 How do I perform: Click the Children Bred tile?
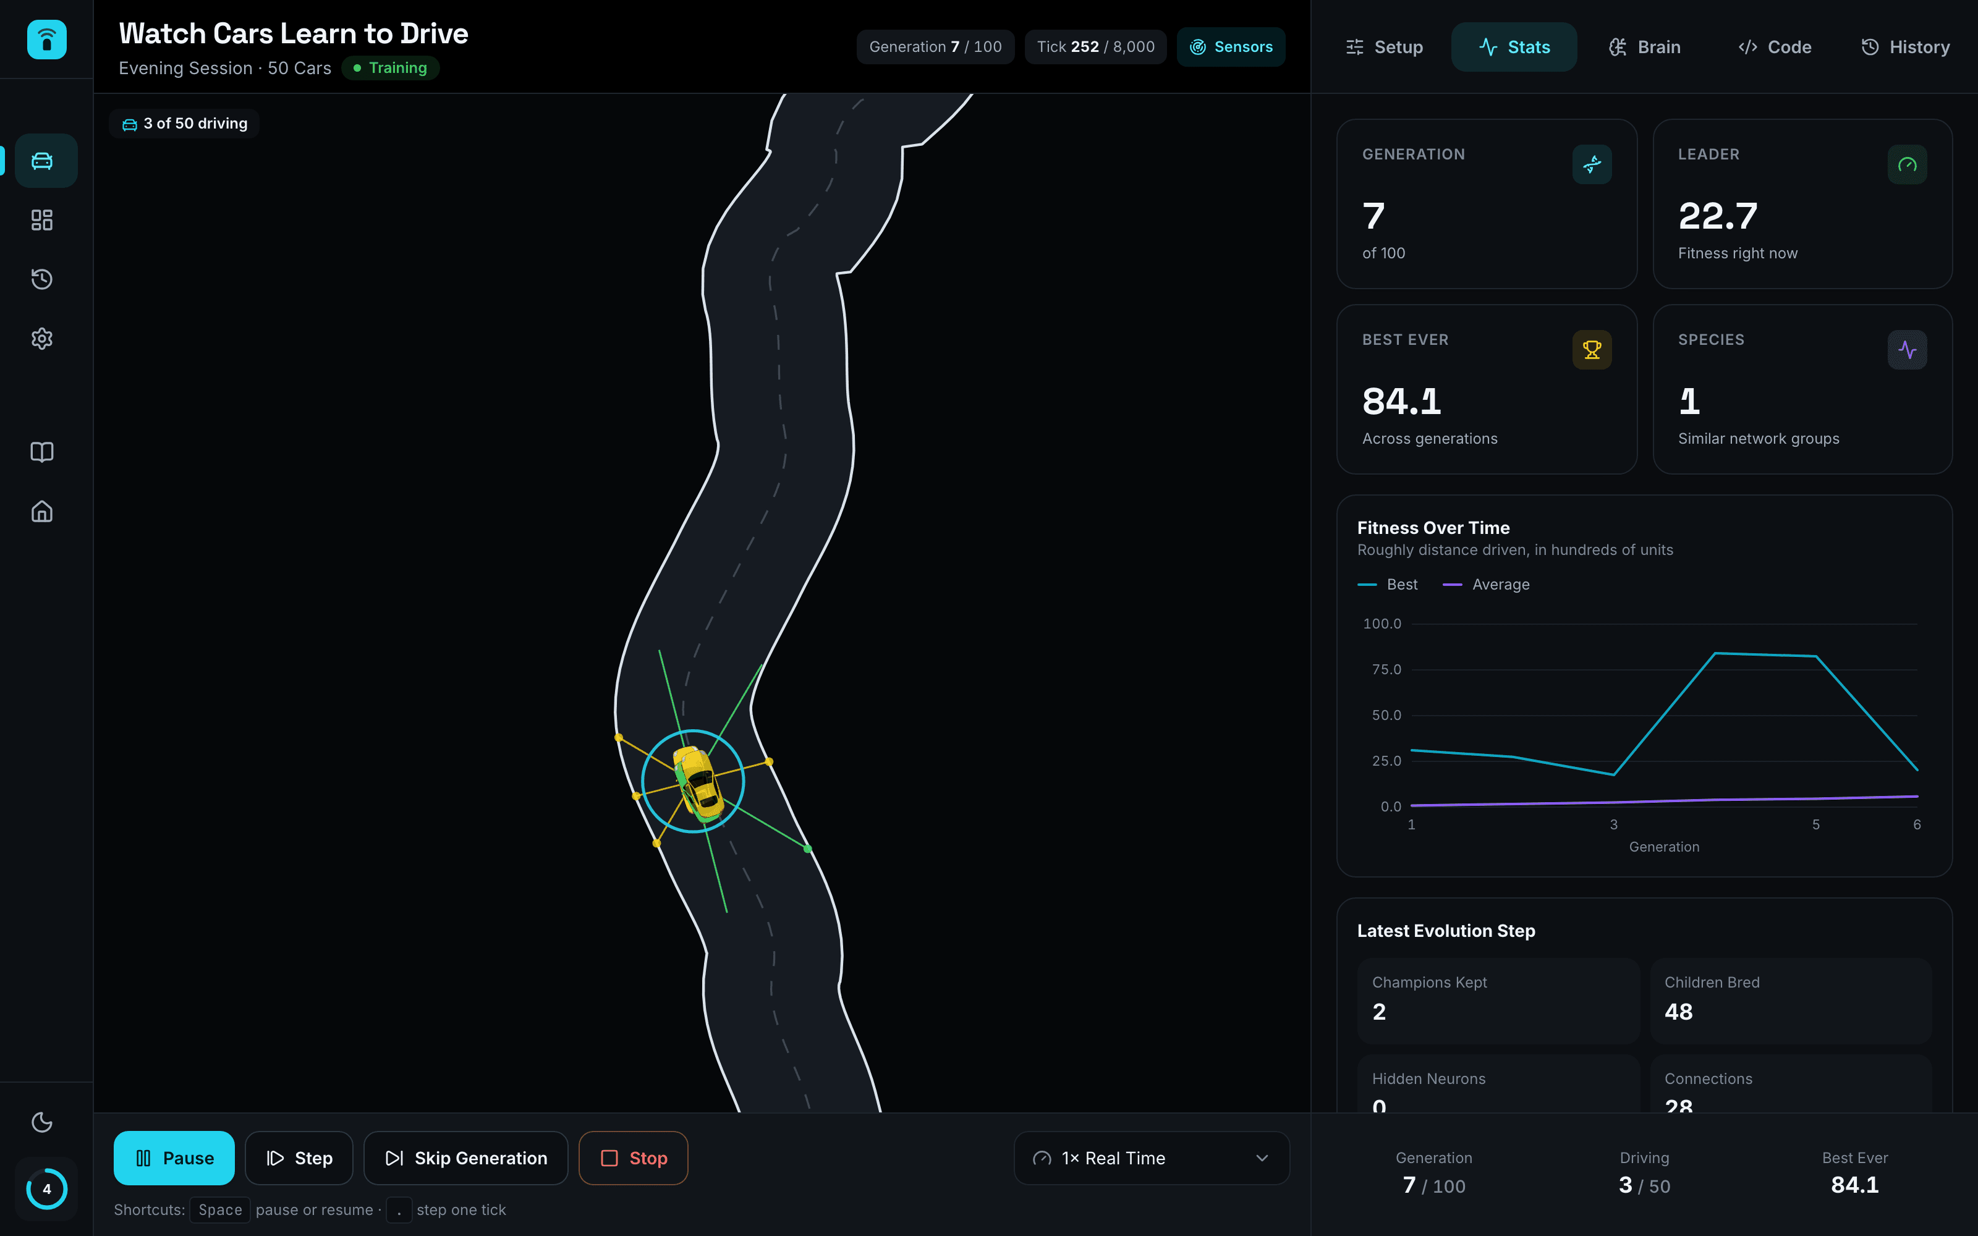[x=1791, y=1000]
